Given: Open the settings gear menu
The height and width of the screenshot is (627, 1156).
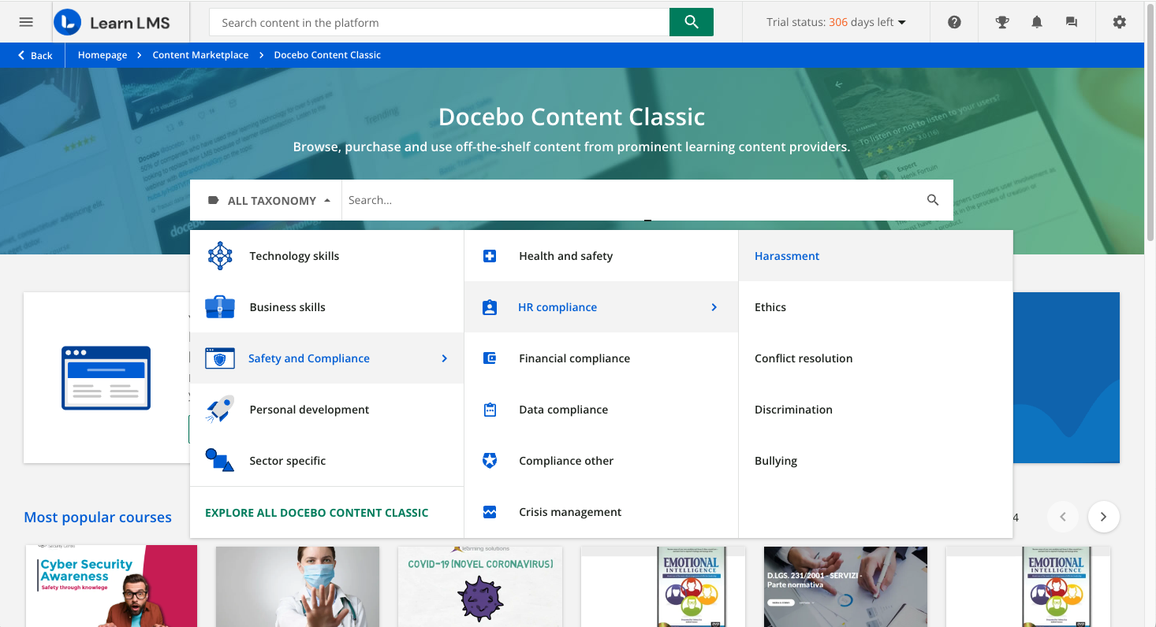Looking at the screenshot, I should pyautogui.click(x=1119, y=22).
